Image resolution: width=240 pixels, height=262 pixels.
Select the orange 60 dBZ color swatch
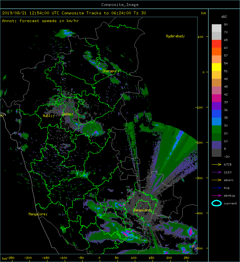pos(216,51)
